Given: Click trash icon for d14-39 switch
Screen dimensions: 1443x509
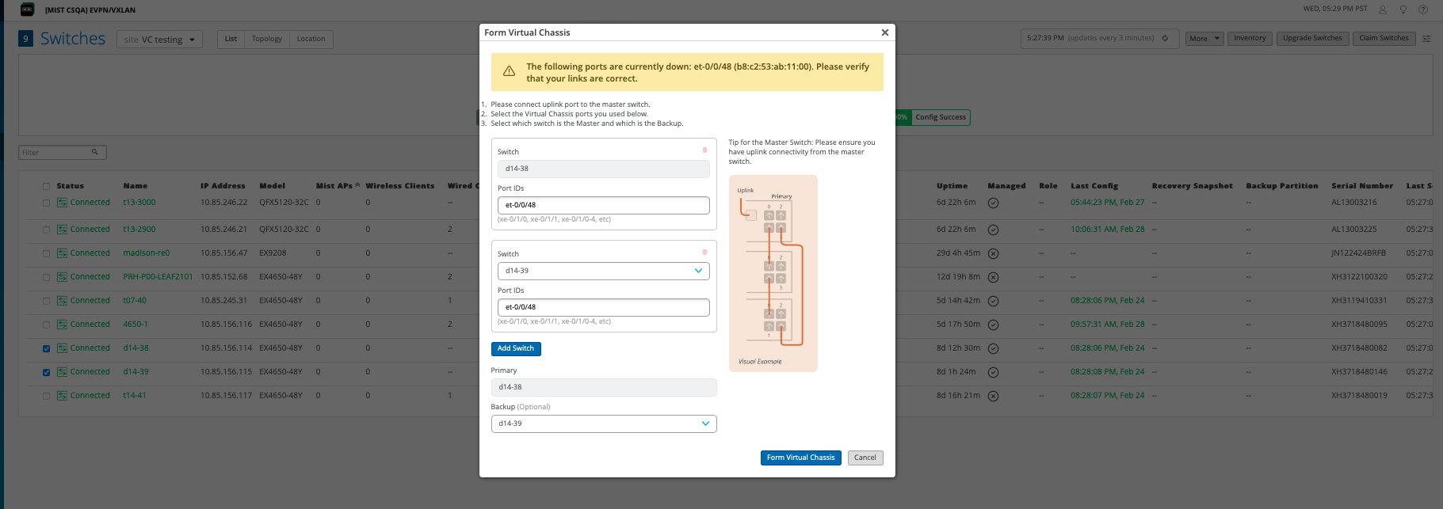Looking at the screenshot, I should tap(704, 253).
